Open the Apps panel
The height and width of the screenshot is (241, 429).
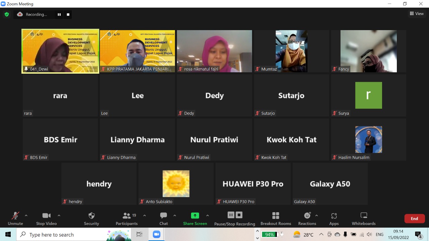click(334, 219)
